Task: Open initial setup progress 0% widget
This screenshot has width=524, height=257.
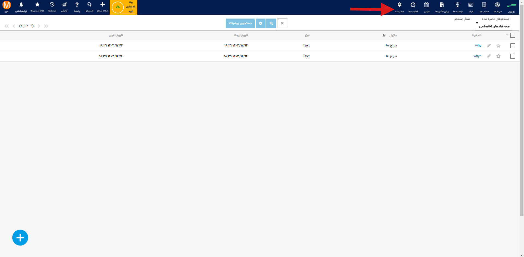Action: (x=123, y=7)
